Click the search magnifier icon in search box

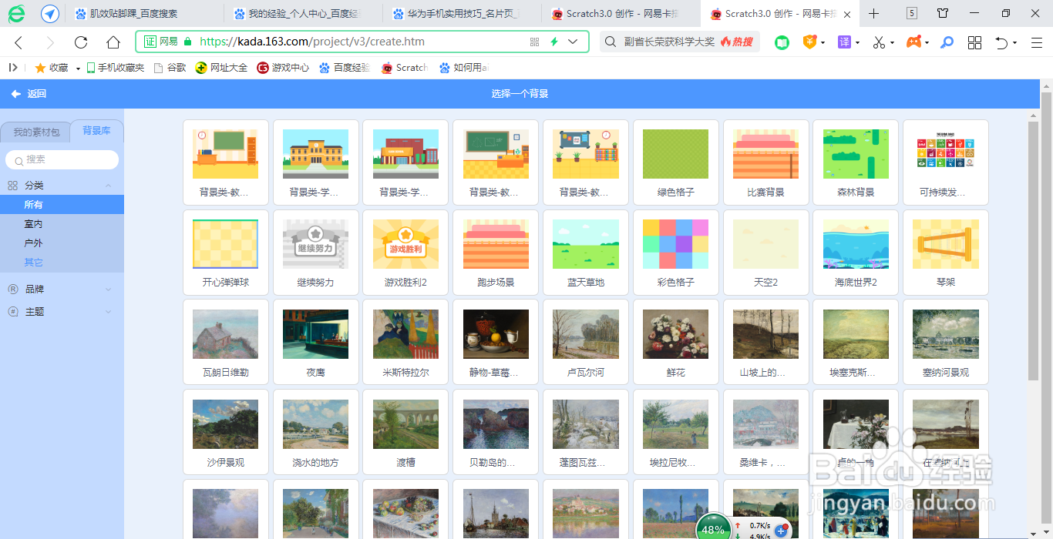[x=611, y=42]
